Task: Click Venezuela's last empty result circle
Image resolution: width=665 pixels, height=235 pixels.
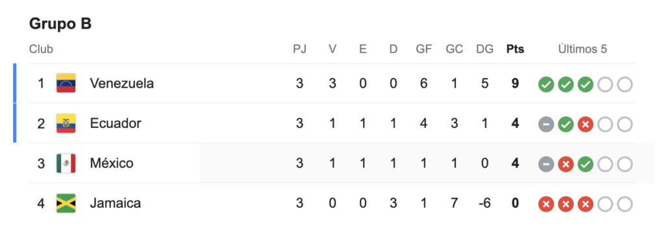Action: click(x=624, y=84)
